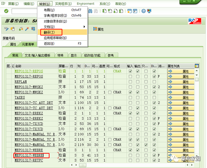
Task: Choose 返回(B) menu entry
Action: point(62,44)
